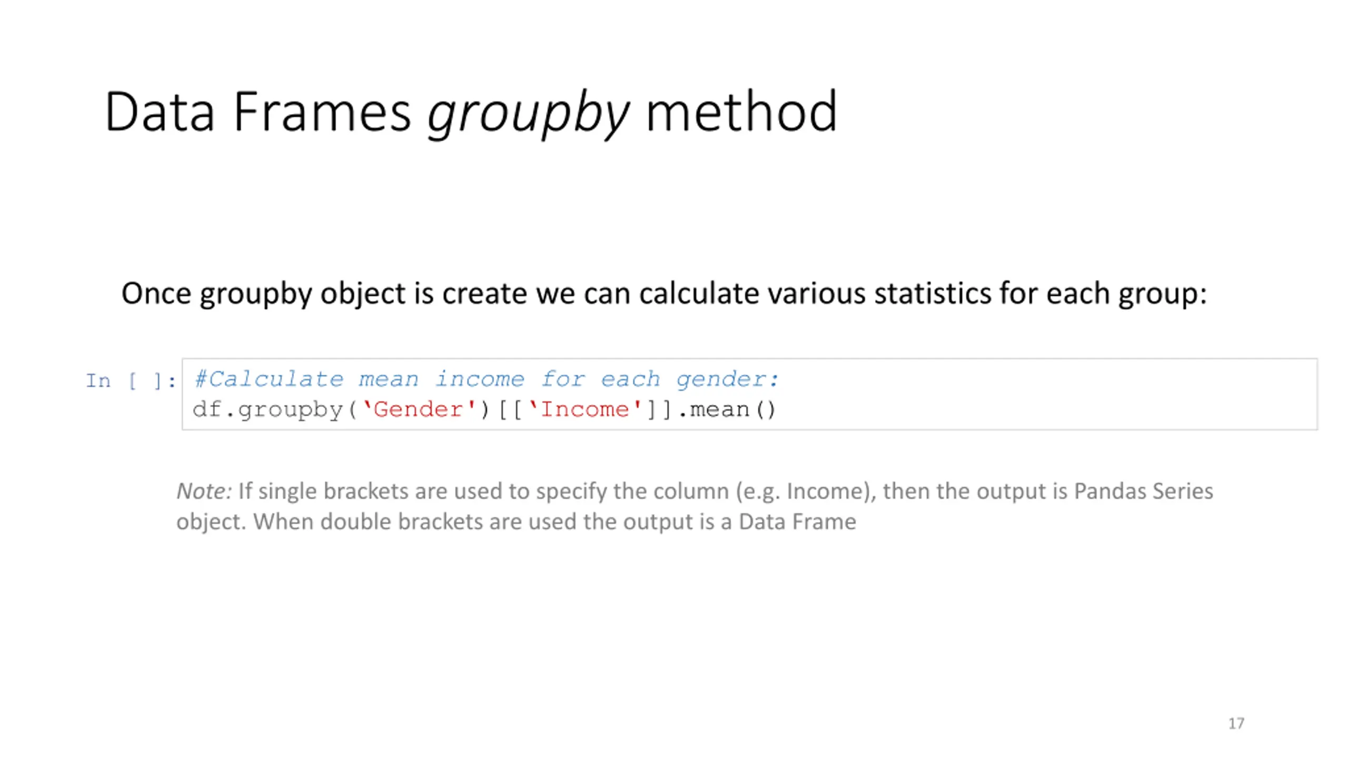This screenshot has height=758, width=1348.
Task: Click the code comment 'Calculate mean income'
Action: pyautogui.click(x=359, y=379)
